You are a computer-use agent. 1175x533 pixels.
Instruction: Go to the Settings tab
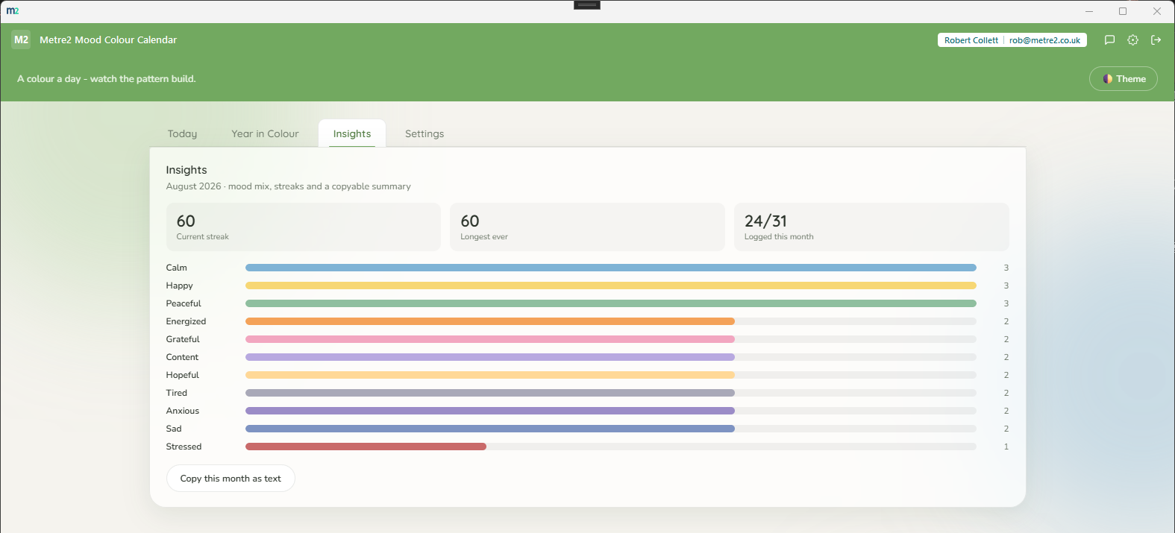(424, 133)
